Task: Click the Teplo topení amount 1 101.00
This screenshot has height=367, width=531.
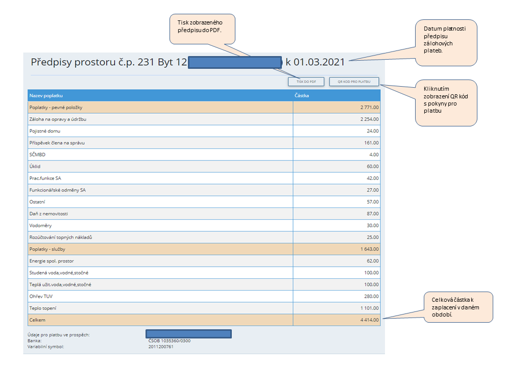Action: [368, 308]
